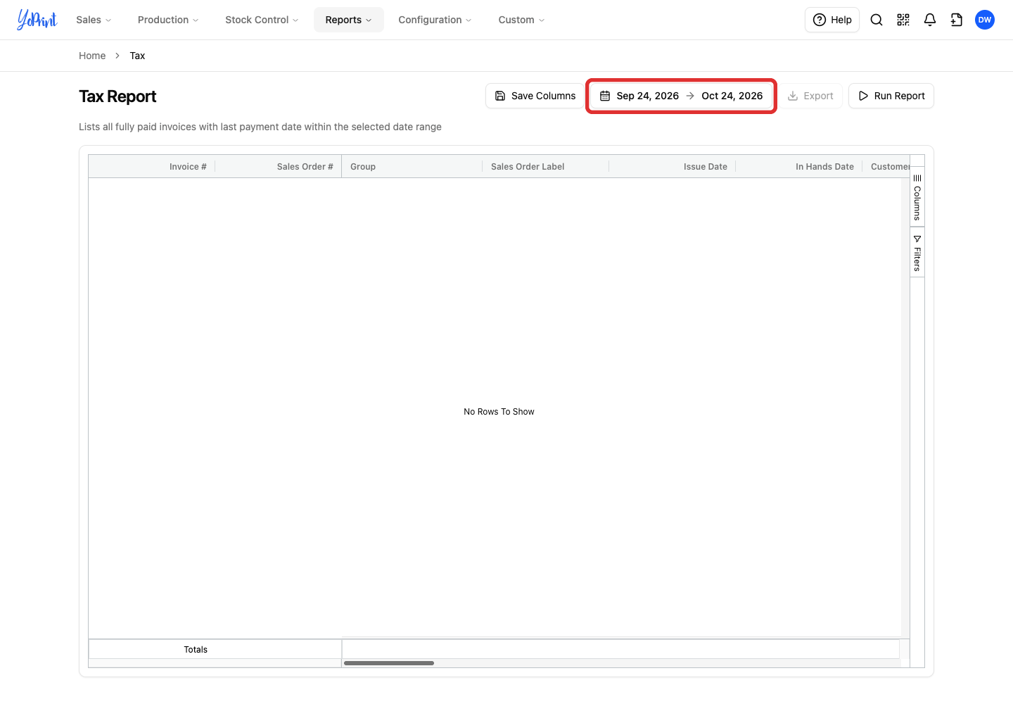Click the Save Columns button
The height and width of the screenshot is (704, 1013).
click(x=535, y=96)
